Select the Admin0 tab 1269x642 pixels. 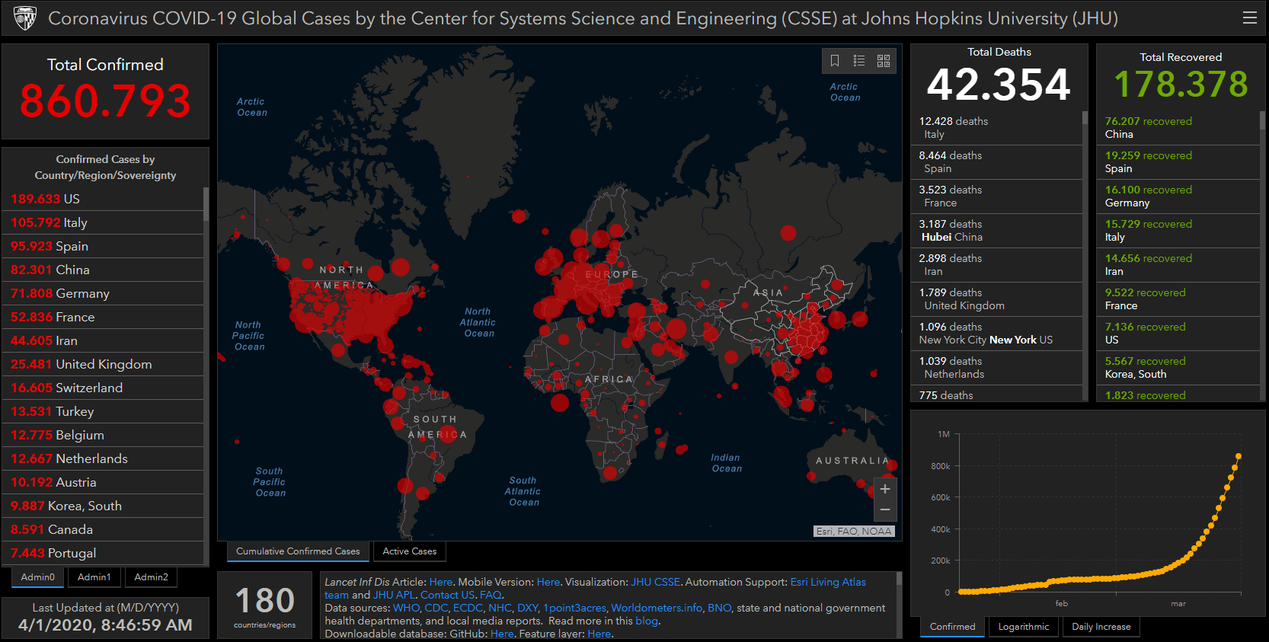click(38, 577)
